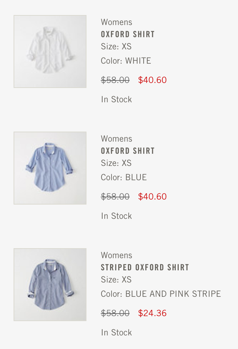Click the blue shirt's $40.60 sale price
The height and width of the screenshot is (349, 238).
[152, 197]
